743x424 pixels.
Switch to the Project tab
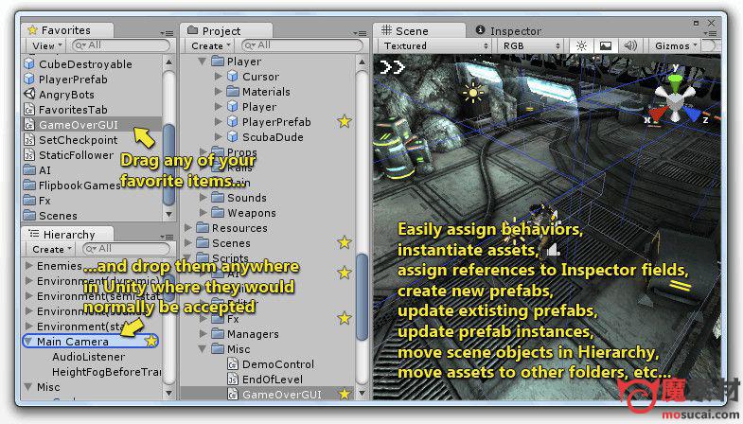226,31
